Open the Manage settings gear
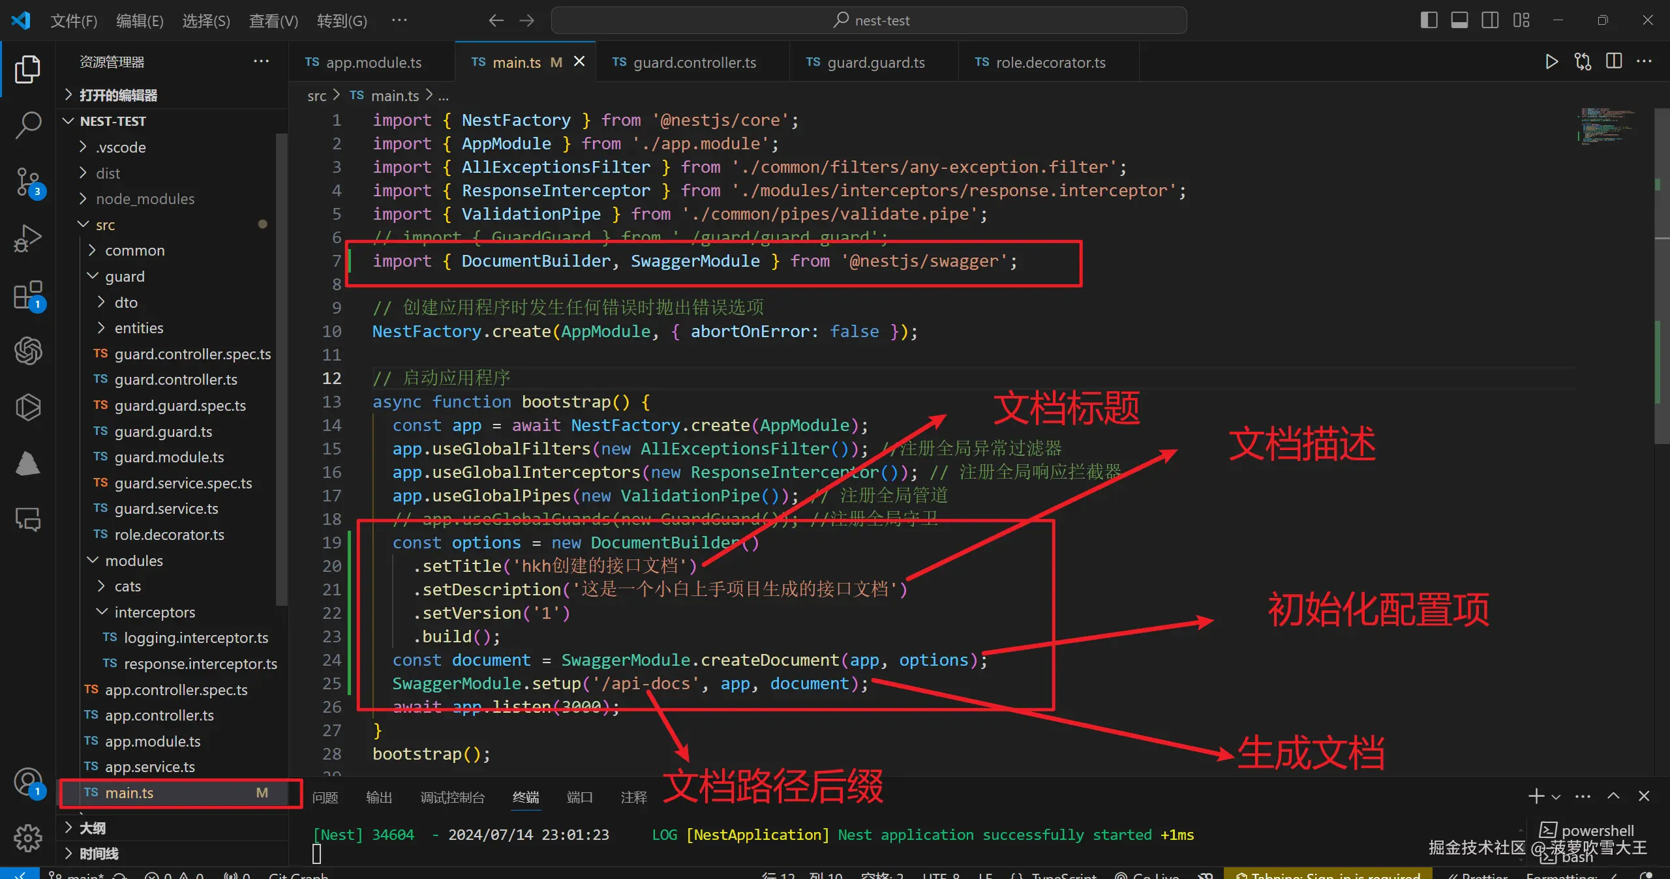This screenshot has height=879, width=1670. click(x=27, y=838)
